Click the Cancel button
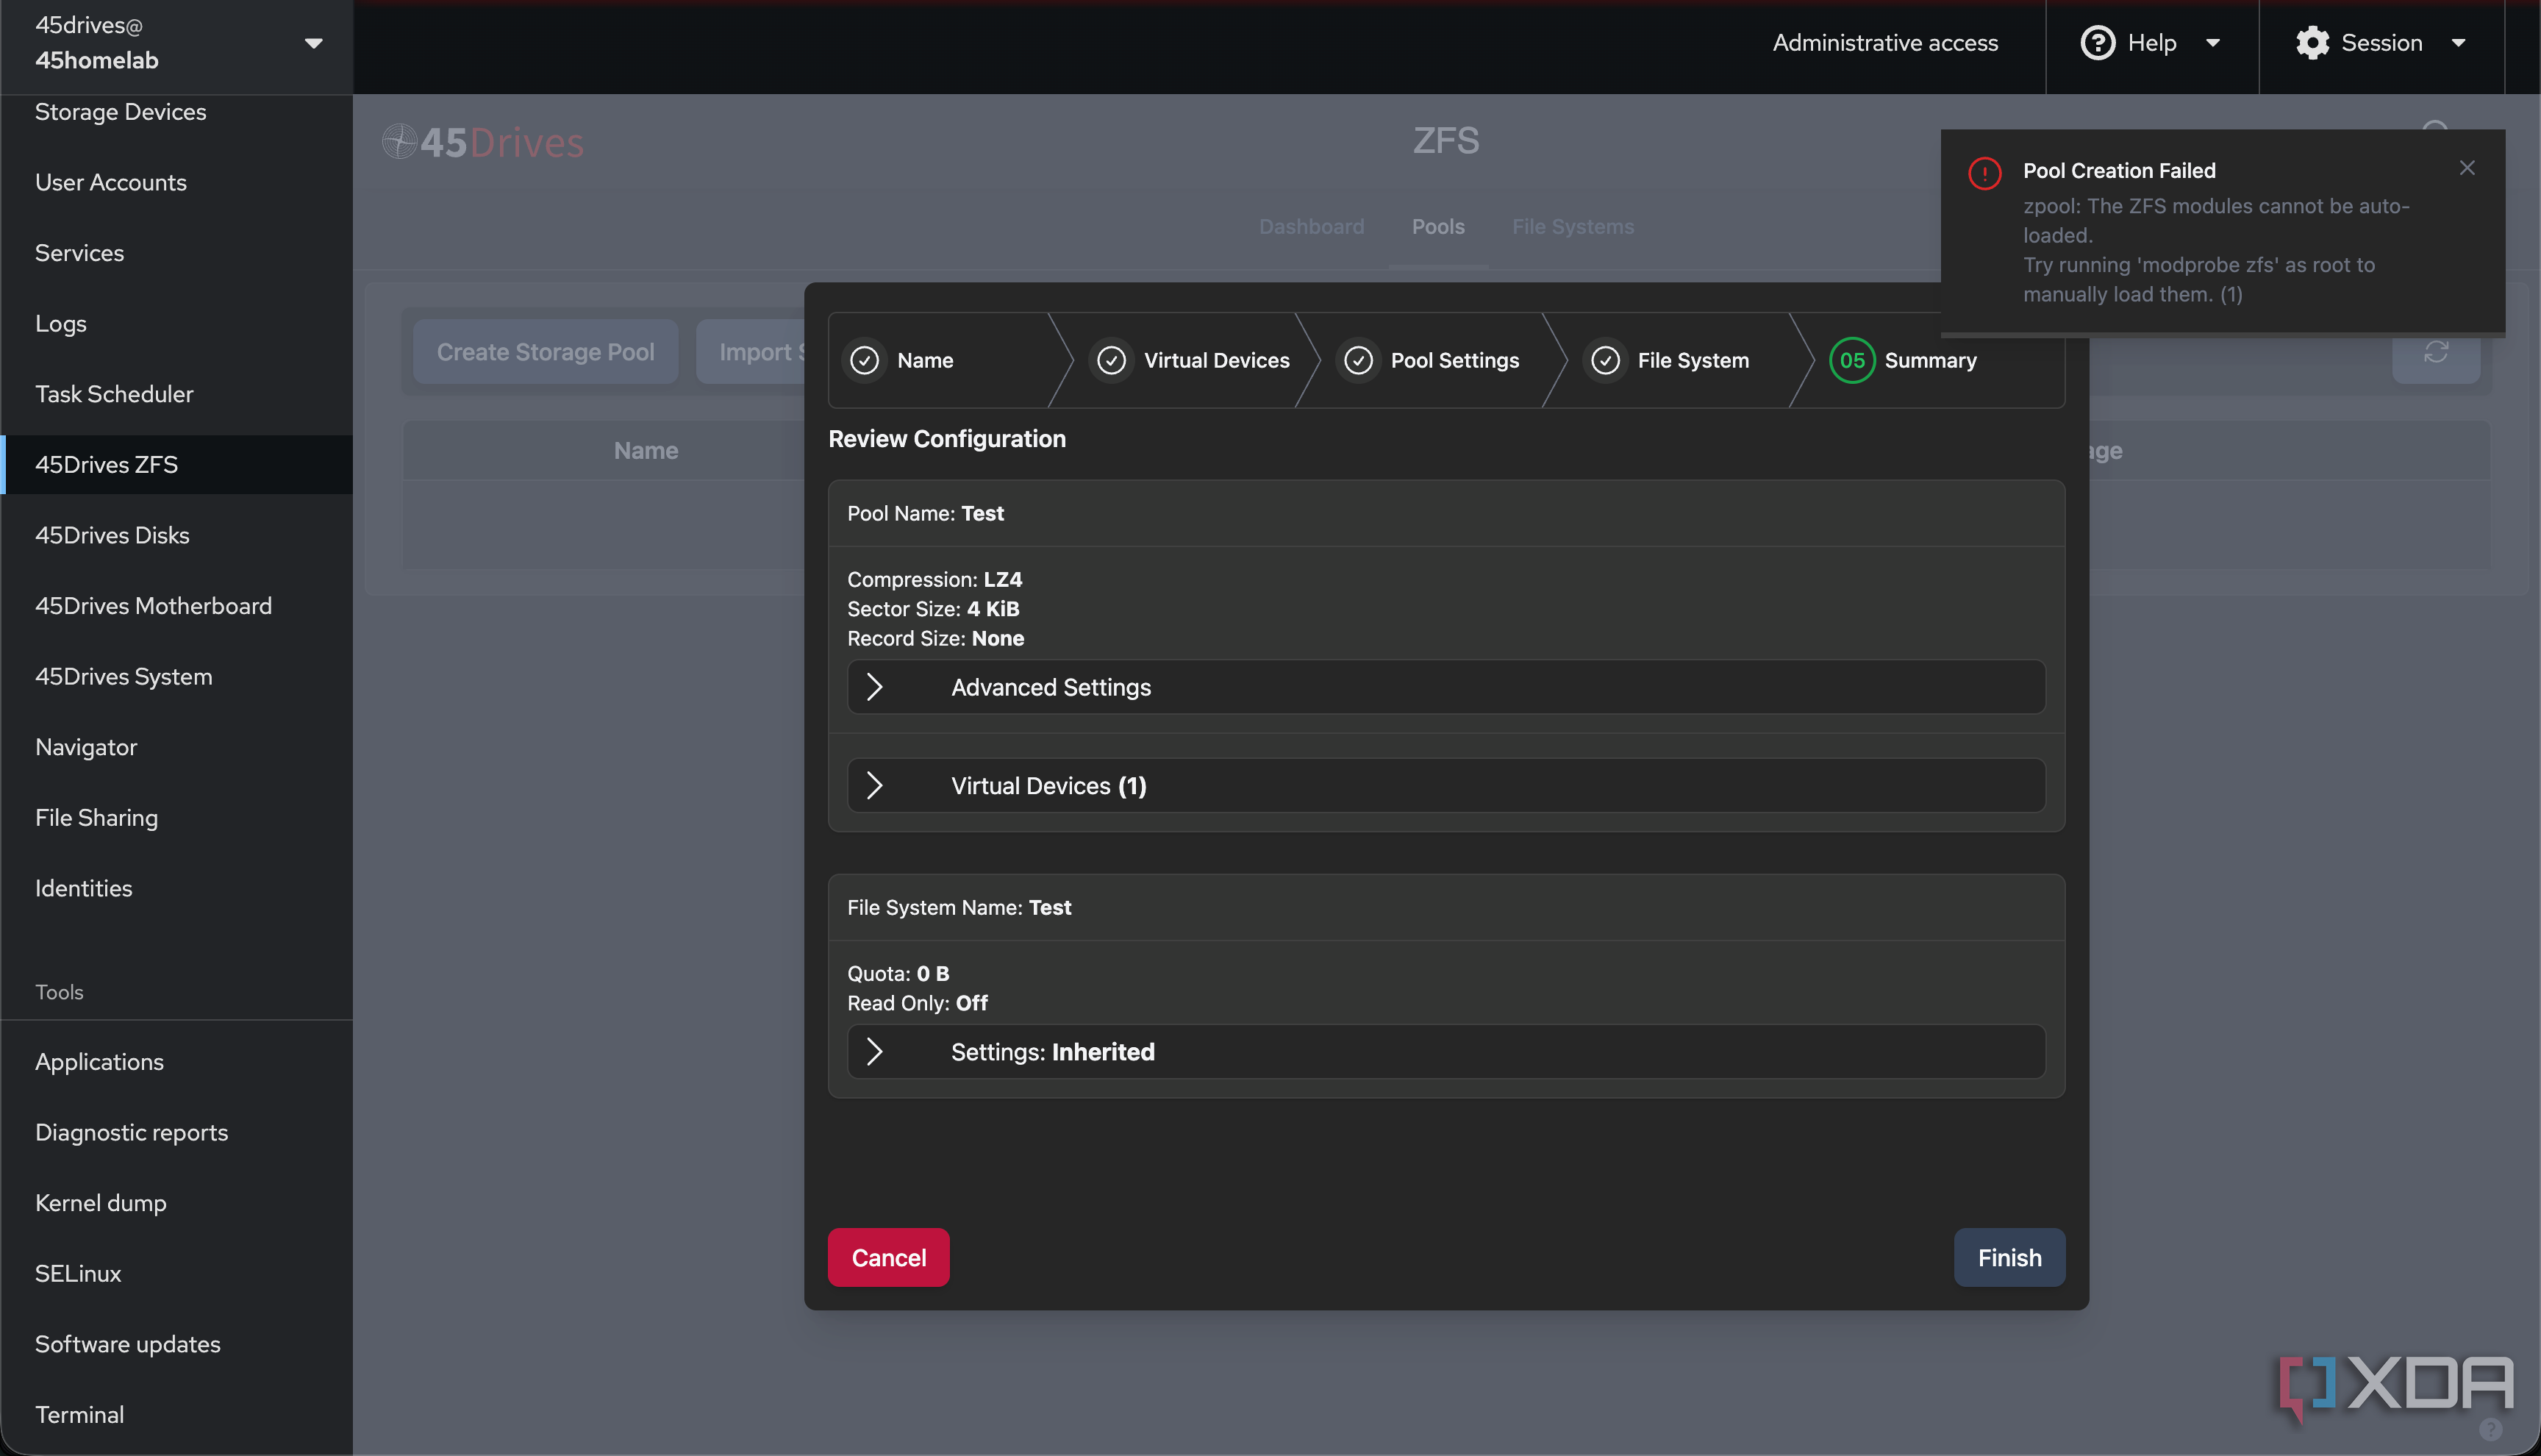 (889, 1257)
